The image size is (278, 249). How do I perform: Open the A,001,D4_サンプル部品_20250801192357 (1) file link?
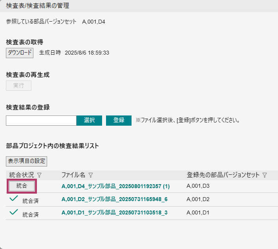pos(115,186)
